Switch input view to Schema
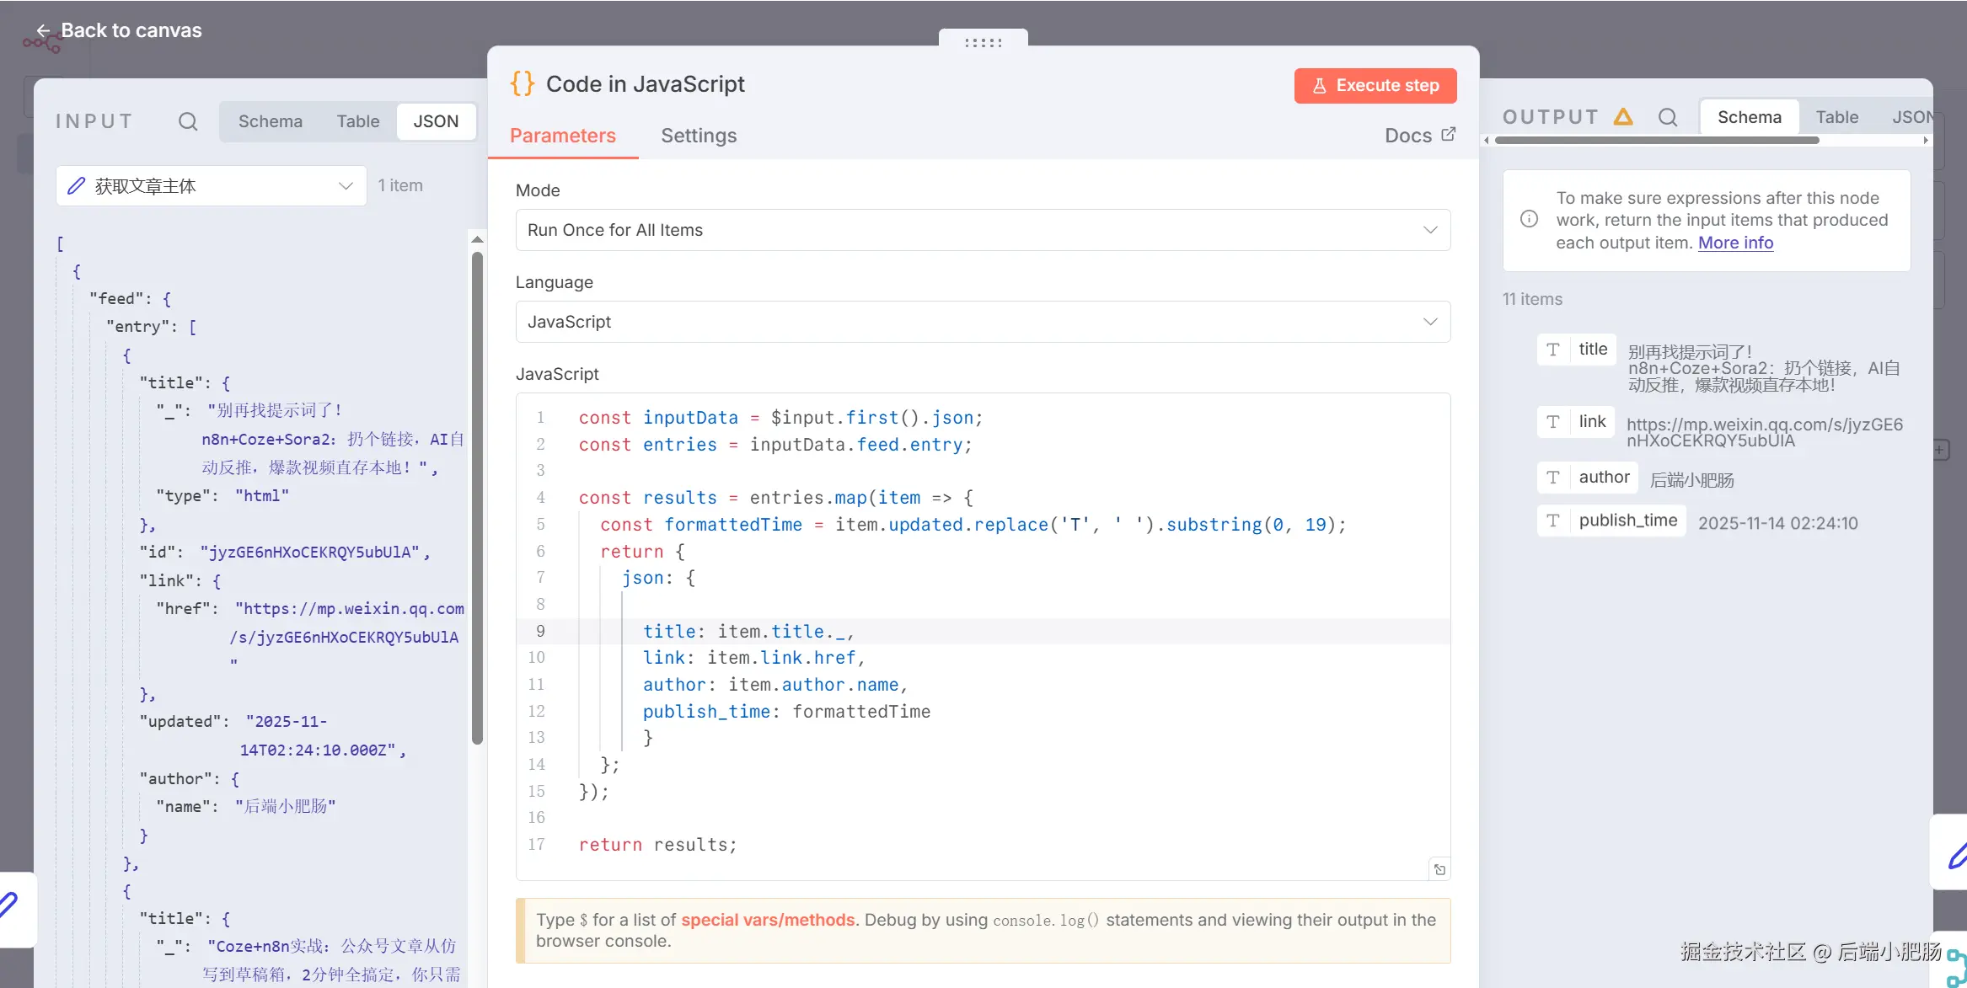Image resolution: width=1967 pixels, height=988 pixels. point(270,121)
